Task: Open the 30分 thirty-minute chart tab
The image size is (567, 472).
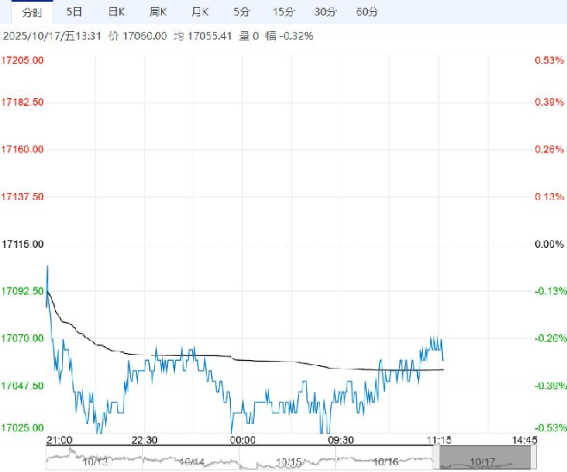Action: click(x=325, y=12)
